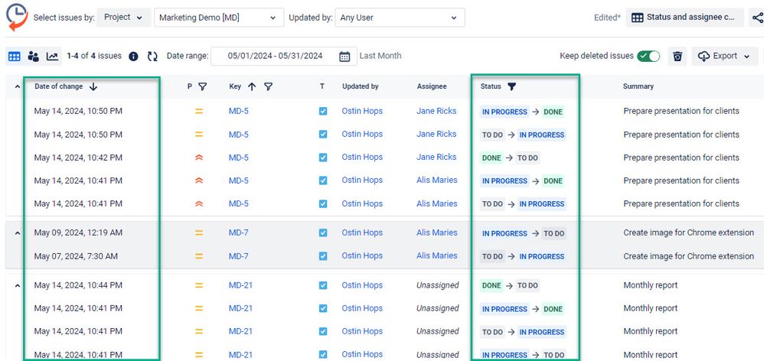Show the issues count info icon
Screen dimensions: 764x361
133,57
